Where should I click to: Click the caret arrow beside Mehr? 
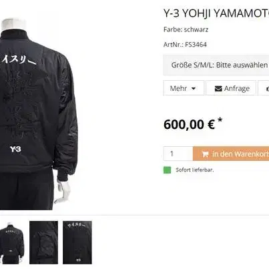point(194,89)
